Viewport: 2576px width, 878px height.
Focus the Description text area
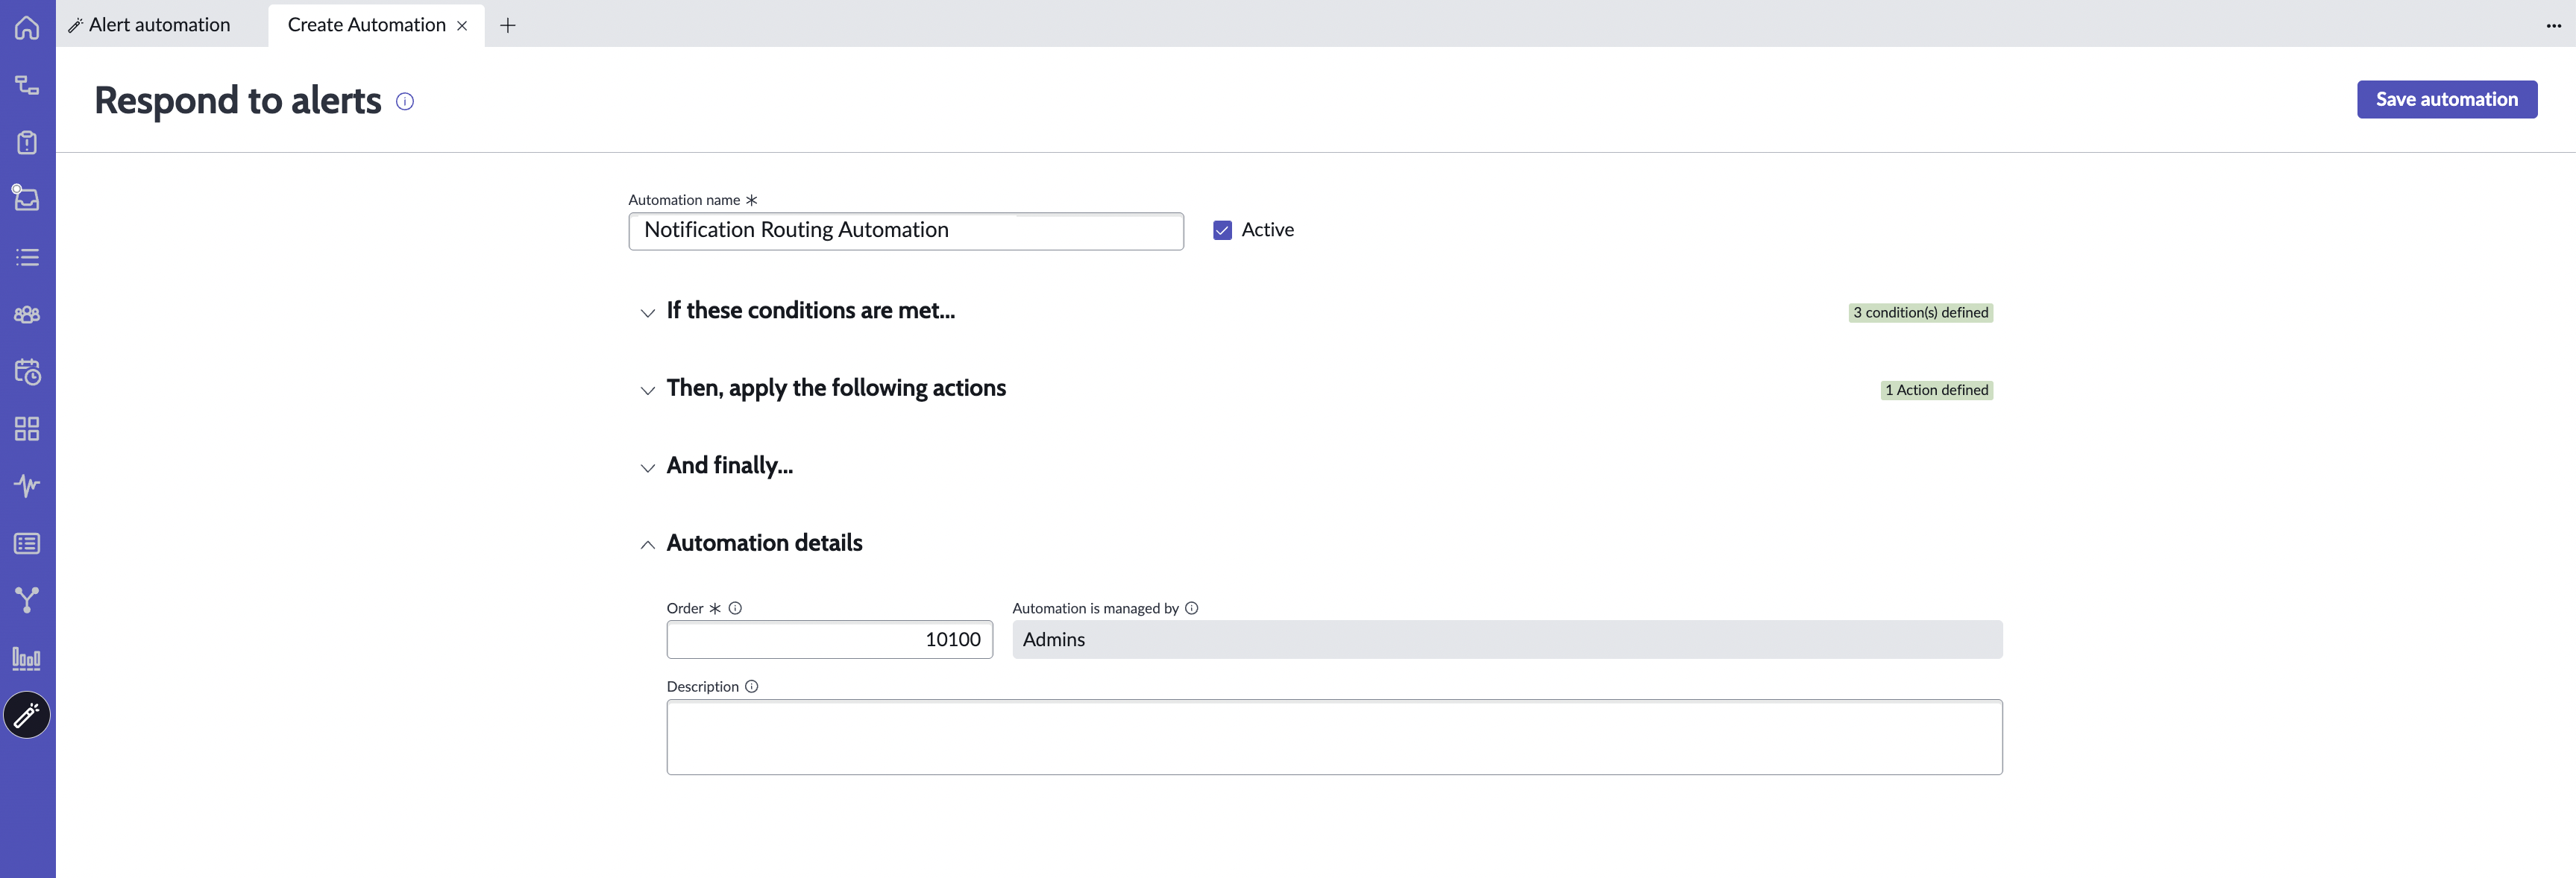(1334, 737)
